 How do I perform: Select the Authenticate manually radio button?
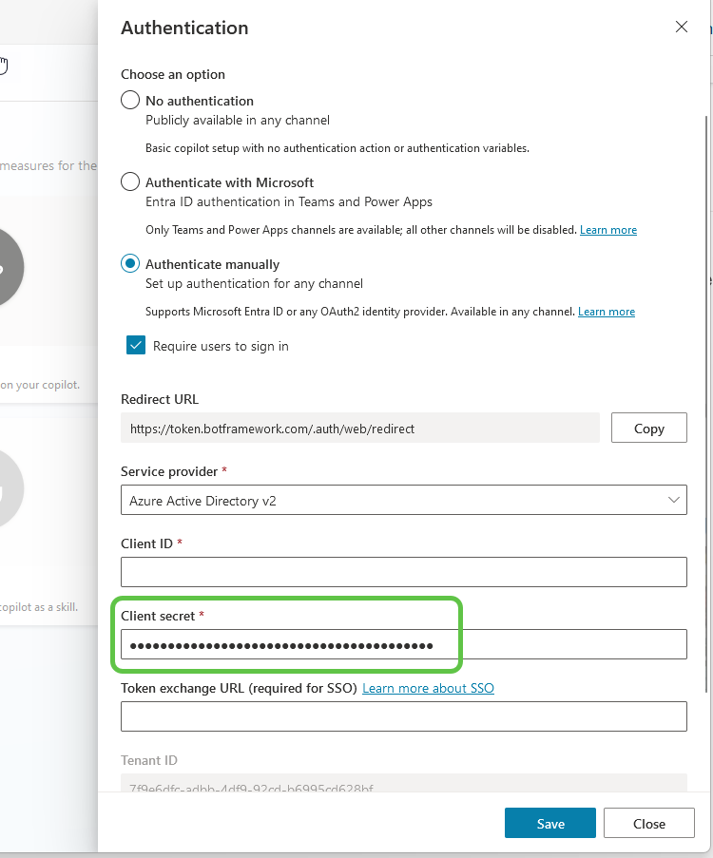click(x=130, y=264)
